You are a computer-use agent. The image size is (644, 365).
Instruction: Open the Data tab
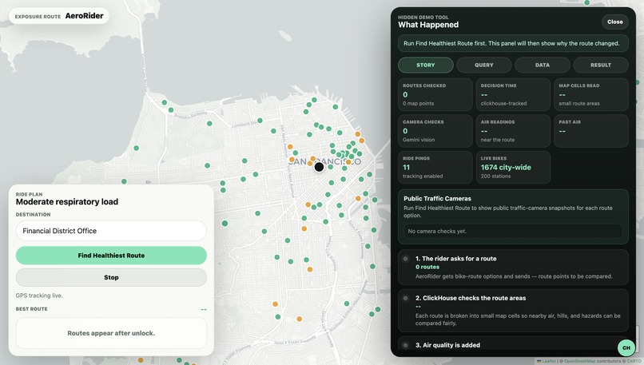tap(543, 65)
